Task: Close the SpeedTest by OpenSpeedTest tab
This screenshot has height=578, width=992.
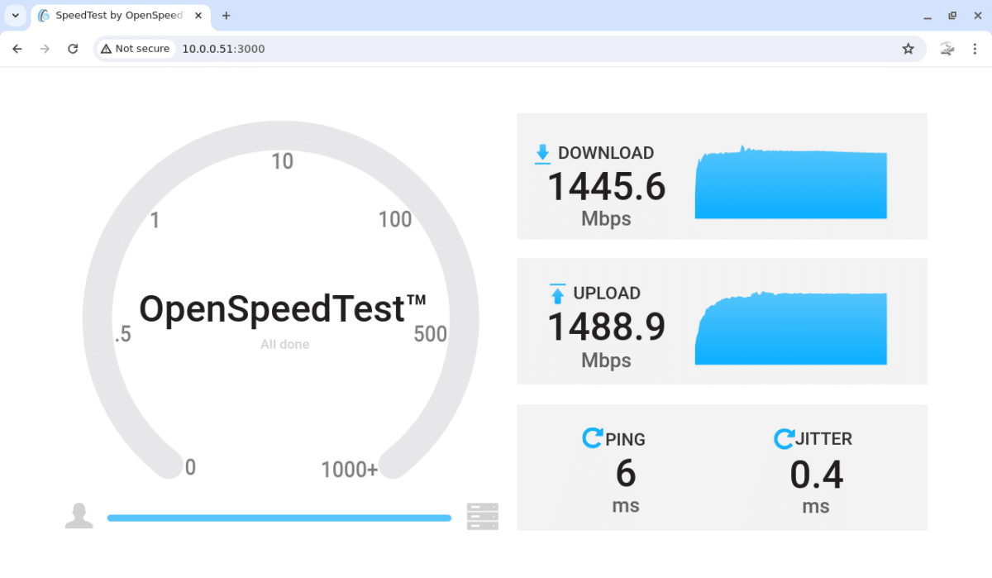Action: tap(198, 16)
